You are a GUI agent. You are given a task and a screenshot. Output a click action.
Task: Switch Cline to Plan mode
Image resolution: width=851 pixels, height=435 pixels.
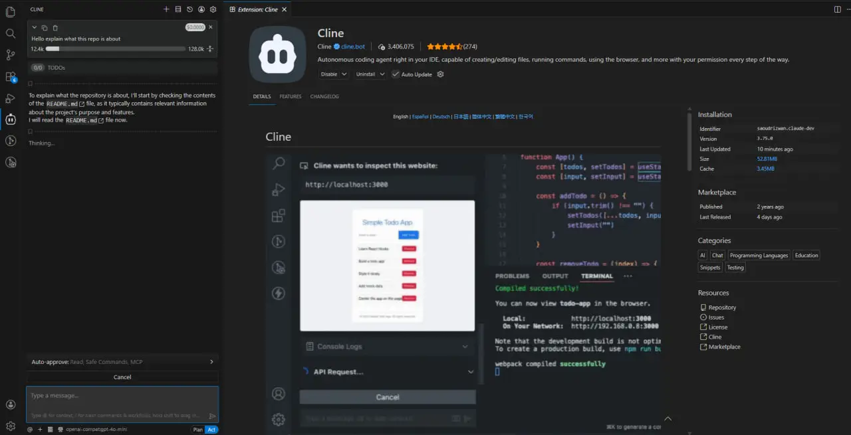pyautogui.click(x=197, y=430)
